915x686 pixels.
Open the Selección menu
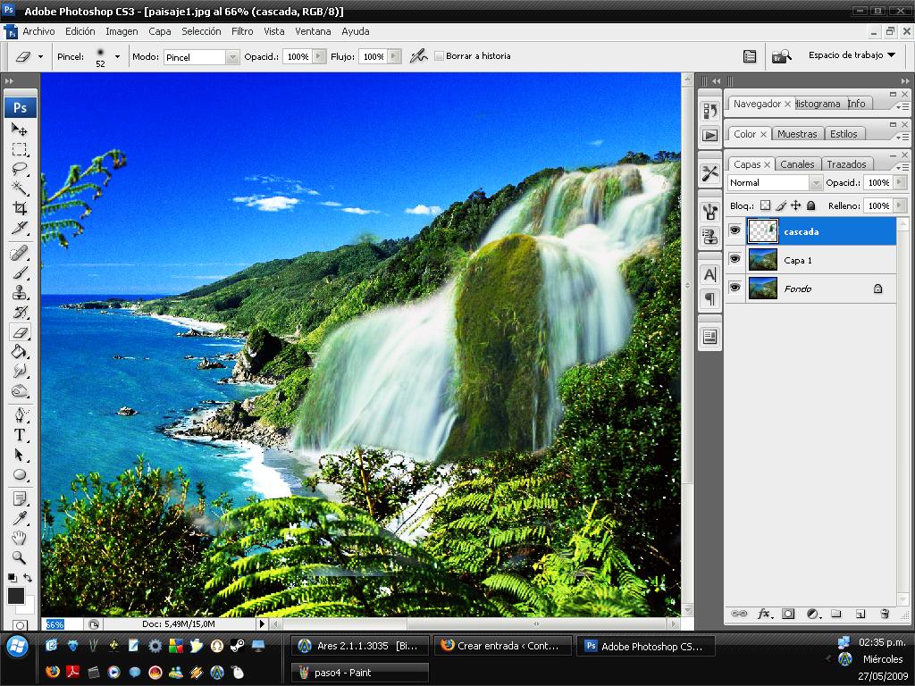201,31
